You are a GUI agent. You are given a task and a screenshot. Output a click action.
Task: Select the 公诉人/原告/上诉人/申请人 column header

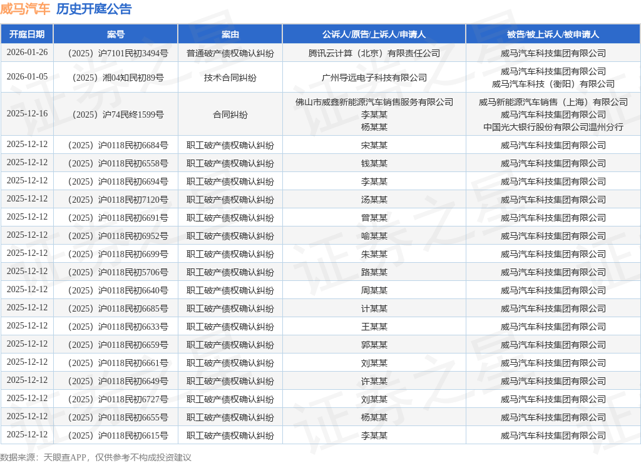coord(374,34)
